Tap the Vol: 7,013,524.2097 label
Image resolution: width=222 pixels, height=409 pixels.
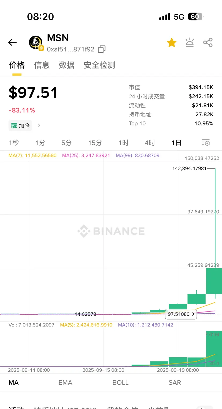(31, 325)
